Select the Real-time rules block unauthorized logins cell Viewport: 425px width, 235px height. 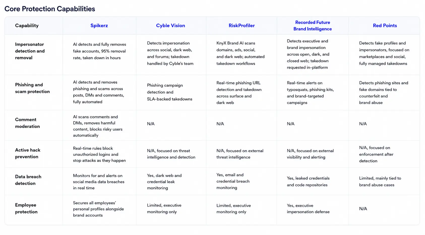click(x=99, y=154)
